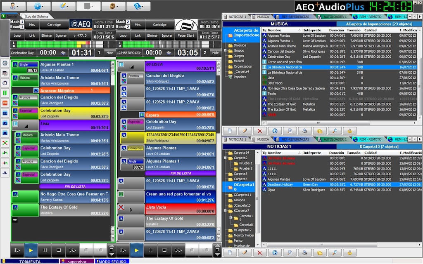Open the calendar icon in the left sidebar
423x264 pixels.
(5, 73)
